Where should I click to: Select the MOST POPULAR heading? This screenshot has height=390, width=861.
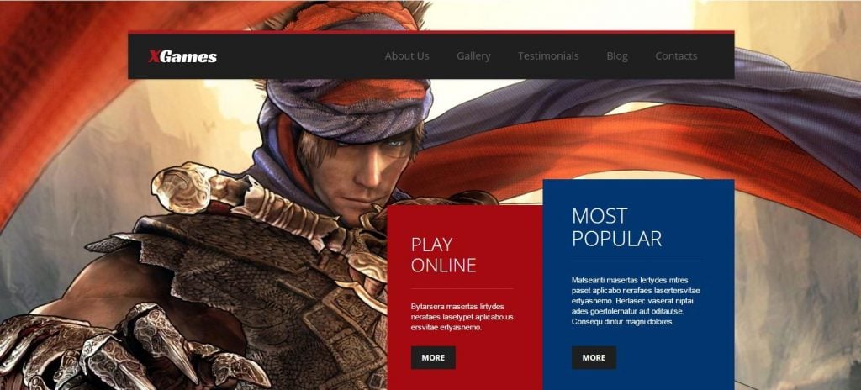616,228
